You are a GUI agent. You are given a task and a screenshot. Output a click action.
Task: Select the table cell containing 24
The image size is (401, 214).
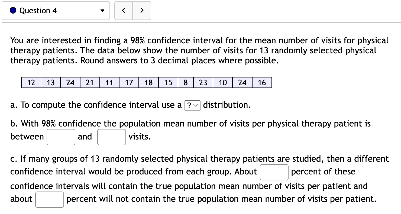click(x=70, y=82)
